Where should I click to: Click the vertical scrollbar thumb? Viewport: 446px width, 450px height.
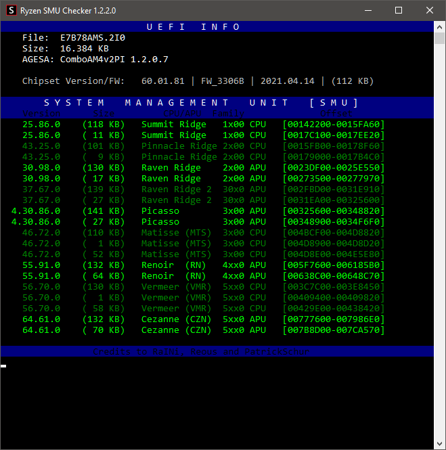tap(439, 38)
